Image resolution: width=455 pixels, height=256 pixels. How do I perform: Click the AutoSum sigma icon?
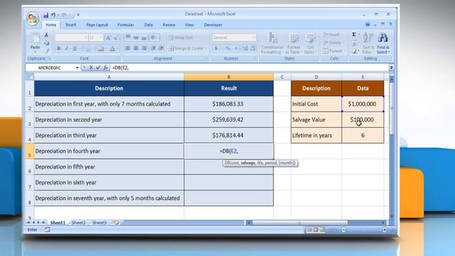tap(354, 35)
